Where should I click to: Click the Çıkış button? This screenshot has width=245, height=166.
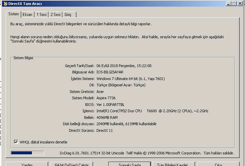coord(218,164)
